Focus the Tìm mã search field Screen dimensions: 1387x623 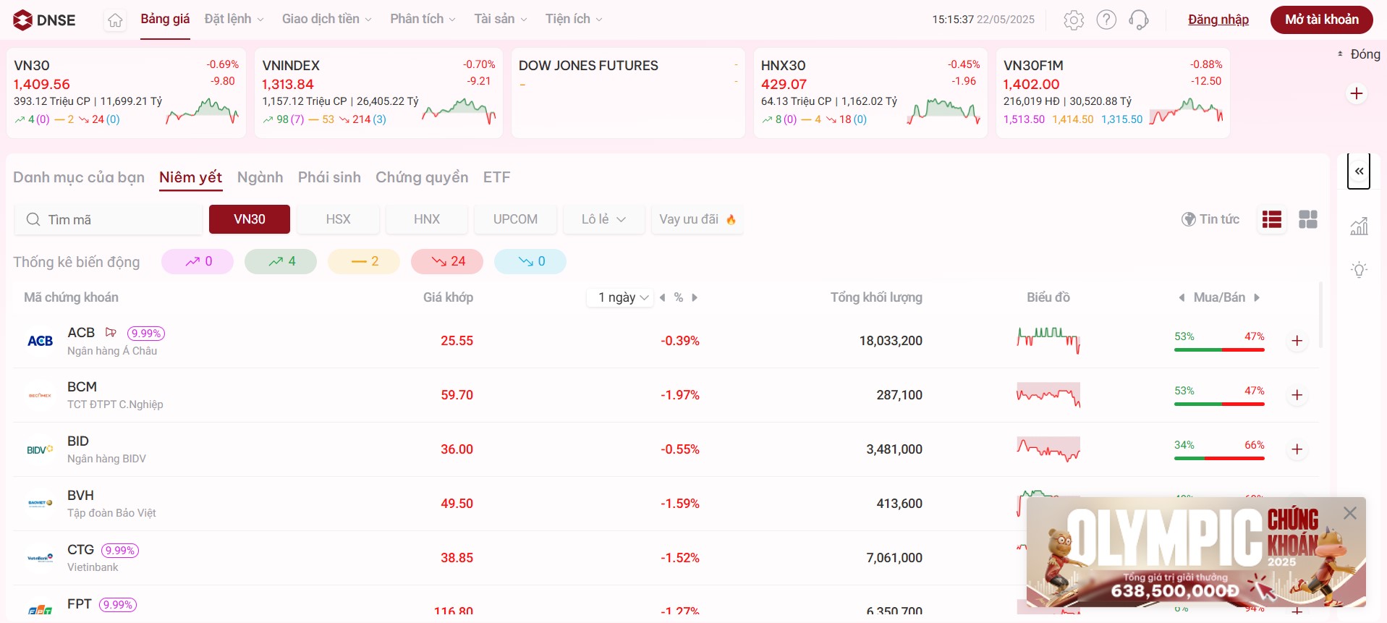click(x=109, y=219)
